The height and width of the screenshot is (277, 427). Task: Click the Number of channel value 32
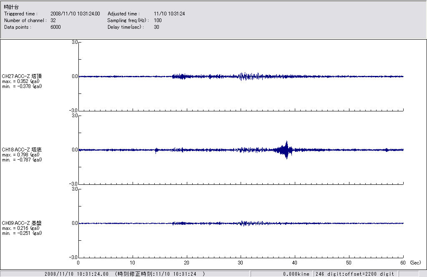click(x=53, y=20)
